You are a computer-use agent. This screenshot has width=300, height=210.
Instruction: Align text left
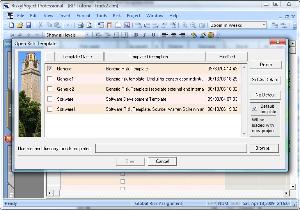pos(165,35)
